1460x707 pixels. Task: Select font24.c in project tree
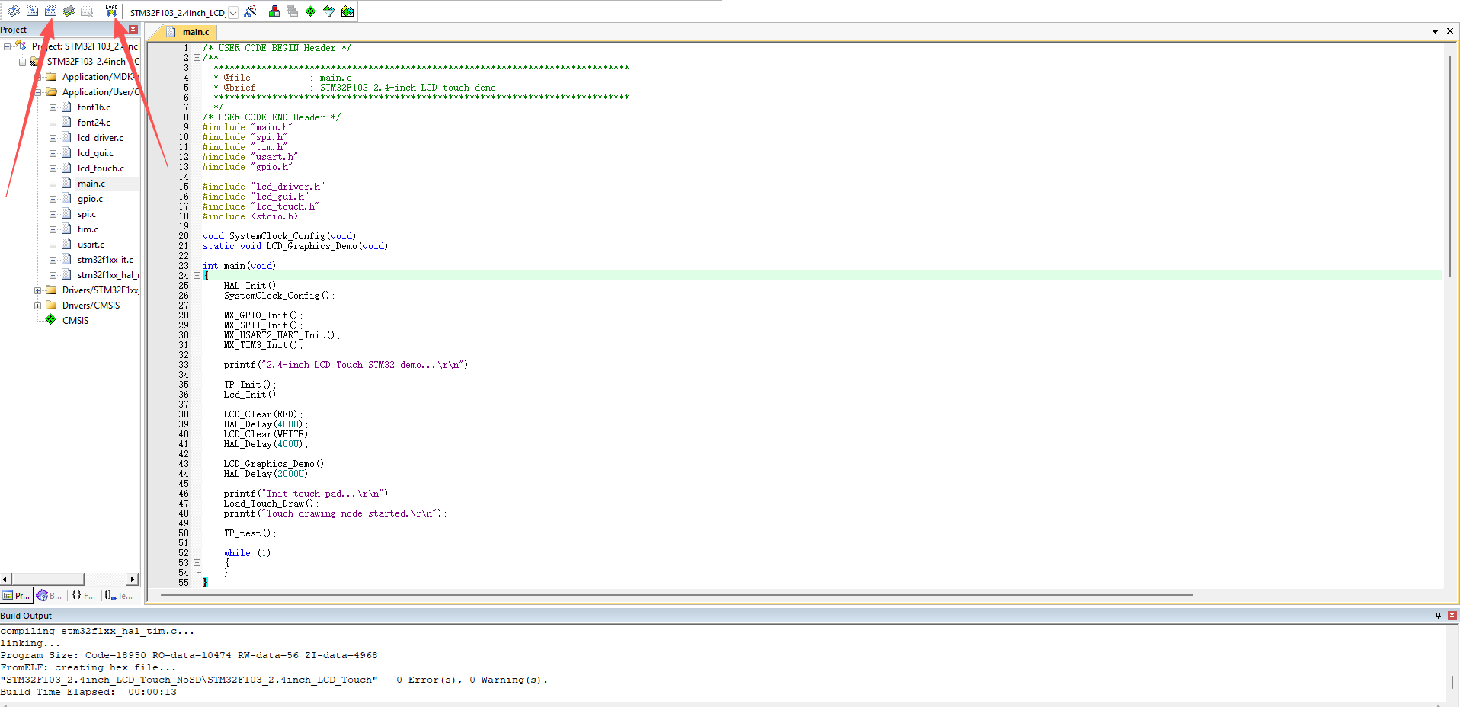pos(94,123)
